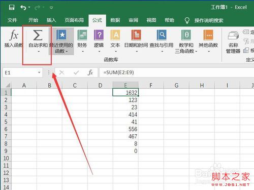Select column B header

pos(49,85)
